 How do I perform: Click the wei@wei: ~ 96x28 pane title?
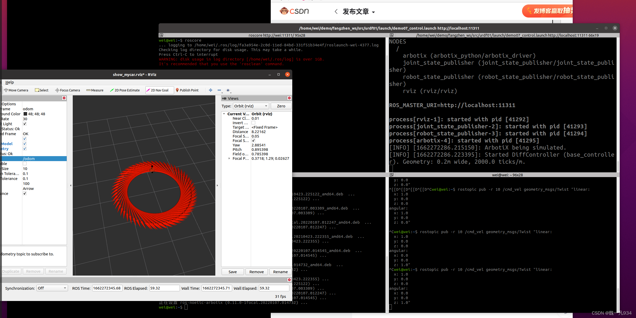(507, 175)
